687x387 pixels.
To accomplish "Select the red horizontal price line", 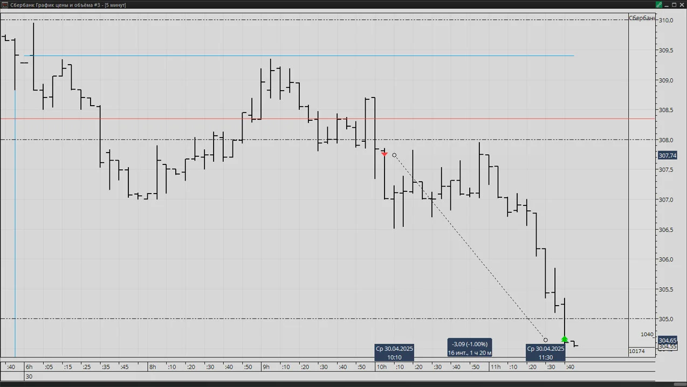I will pos(328,119).
